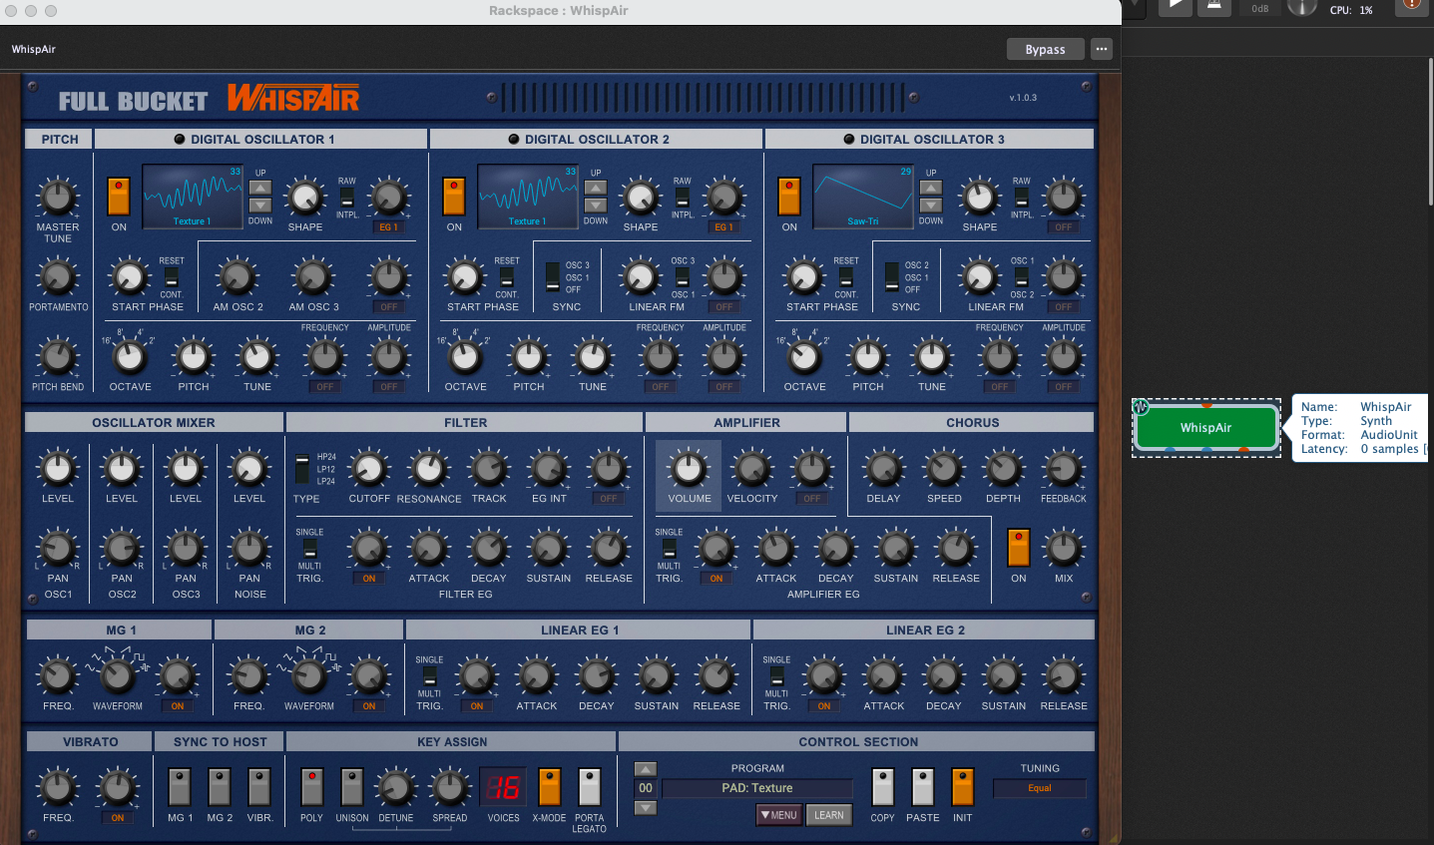The height and width of the screenshot is (845, 1434).
Task: Click the chorus DELAY knob
Action: tap(883, 469)
